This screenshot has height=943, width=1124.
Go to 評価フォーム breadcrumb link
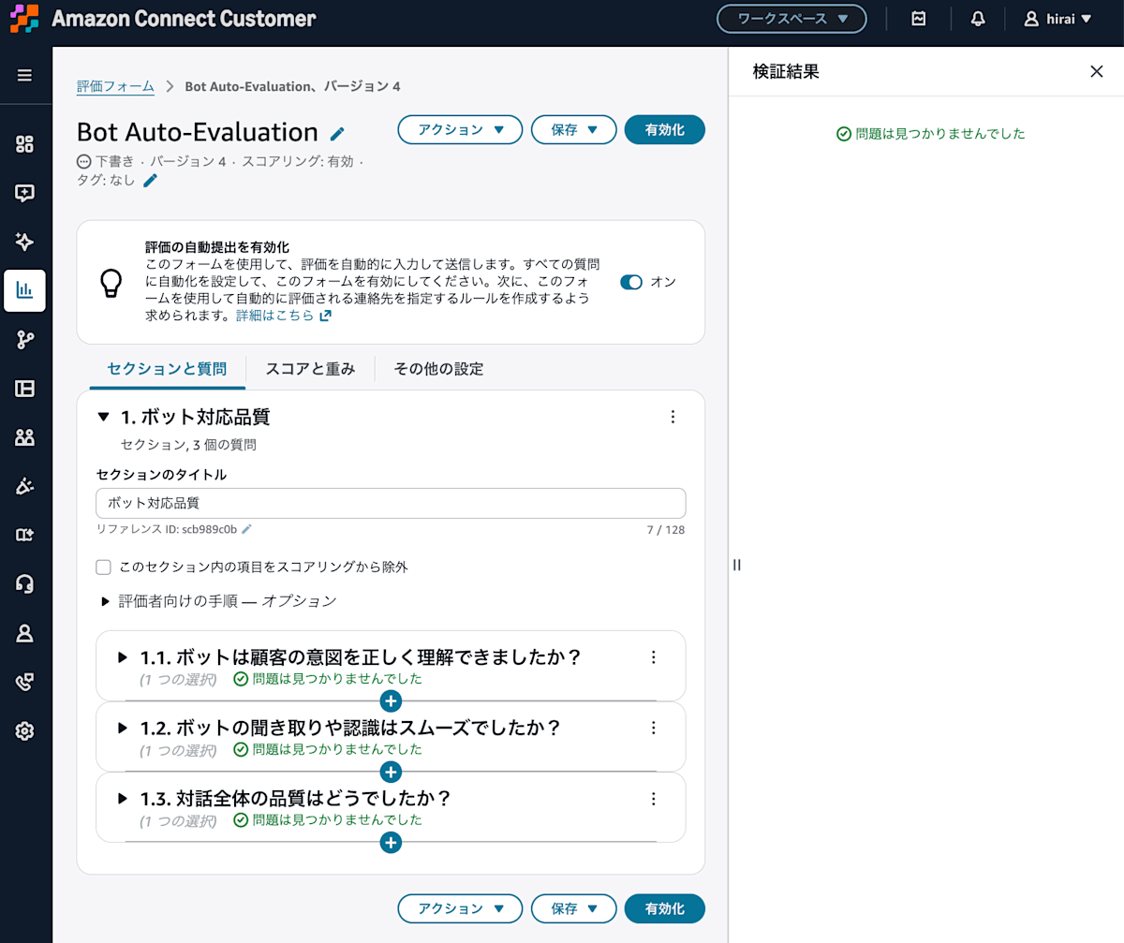(x=115, y=86)
